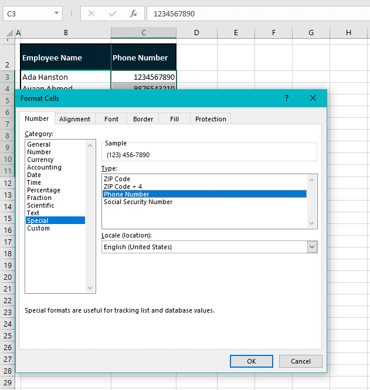This screenshot has height=390, width=370.
Task: Choose the Accounting category
Action: click(x=56, y=167)
